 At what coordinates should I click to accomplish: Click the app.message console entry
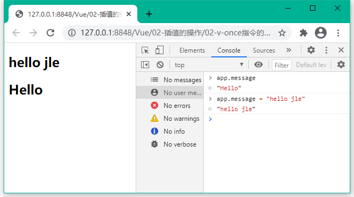(x=236, y=78)
